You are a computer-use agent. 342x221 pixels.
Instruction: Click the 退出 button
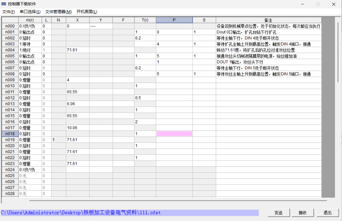[x=328, y=213]
